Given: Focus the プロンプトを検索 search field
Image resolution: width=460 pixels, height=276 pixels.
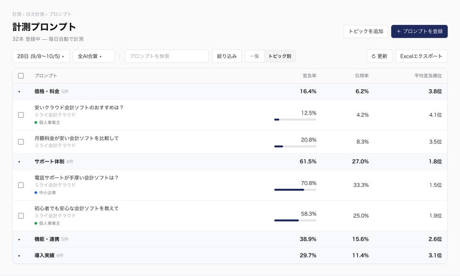Looking at the screenshot, I should pyautogui.click(x=167, y=56).
